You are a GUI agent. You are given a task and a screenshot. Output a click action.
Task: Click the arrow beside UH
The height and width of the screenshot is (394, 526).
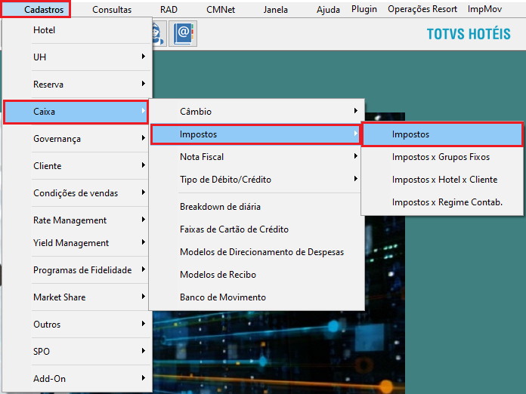[144, 57]
